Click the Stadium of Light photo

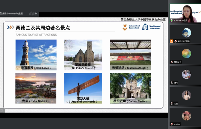point(130,55)
